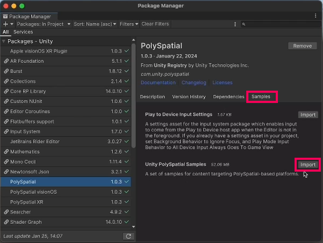Switch to the Dependencies tab
The width and height of the screenshot is (323, 243).
[229, 97]
